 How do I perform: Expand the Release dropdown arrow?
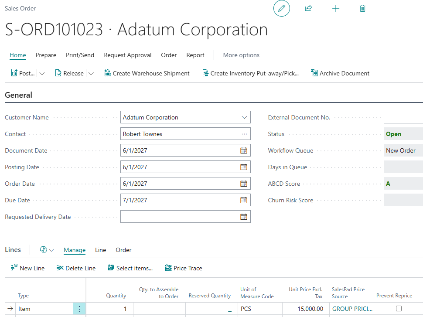[x=91, y=73]
